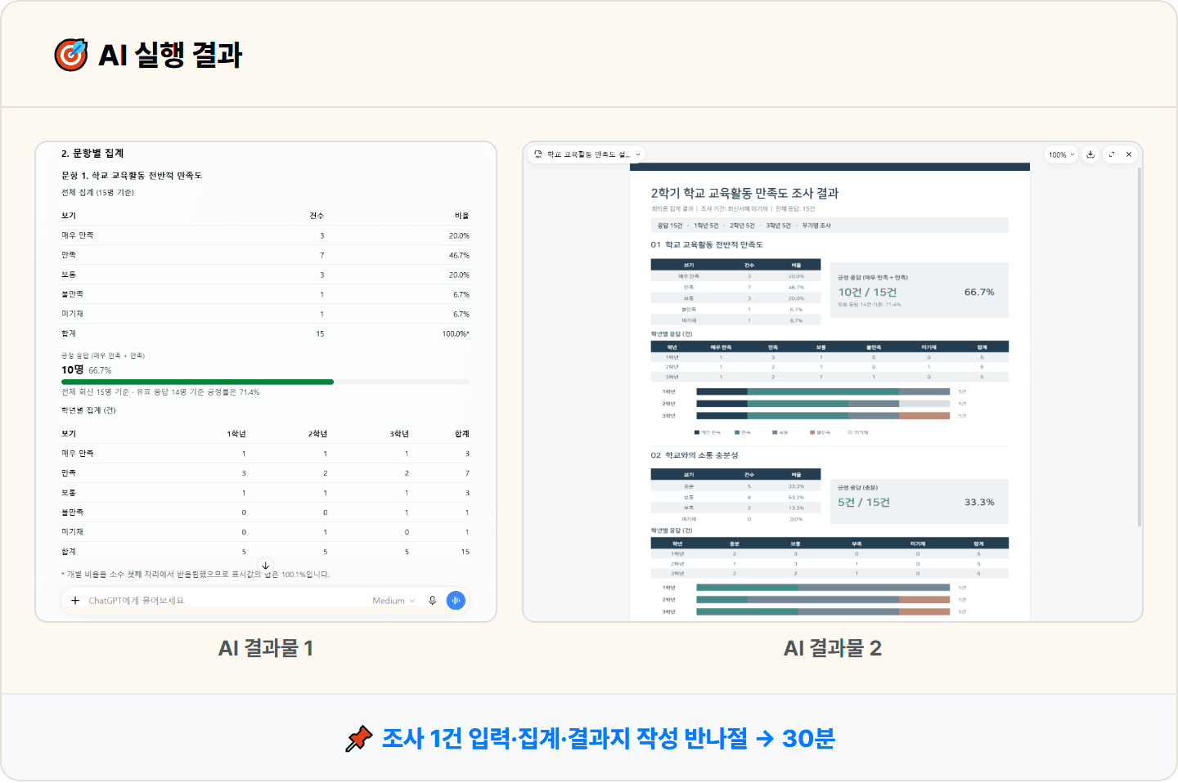The height and width of the screenshot is (783, 1178).
Task: Click the 3학년 stacked bar in section 02 chart
Action: [823, 611]
